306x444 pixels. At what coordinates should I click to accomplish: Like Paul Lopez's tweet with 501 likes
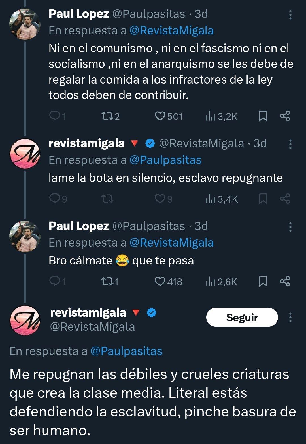point(169,116)
